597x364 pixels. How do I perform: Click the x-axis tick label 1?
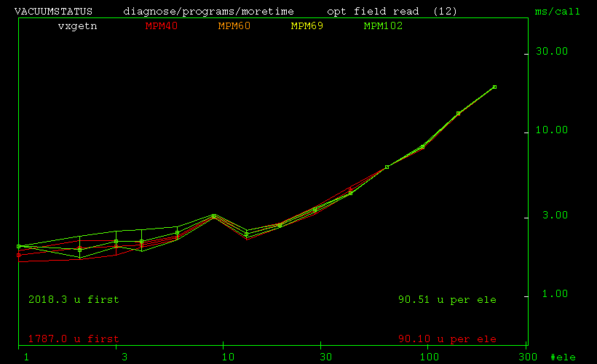pos(26,357)
